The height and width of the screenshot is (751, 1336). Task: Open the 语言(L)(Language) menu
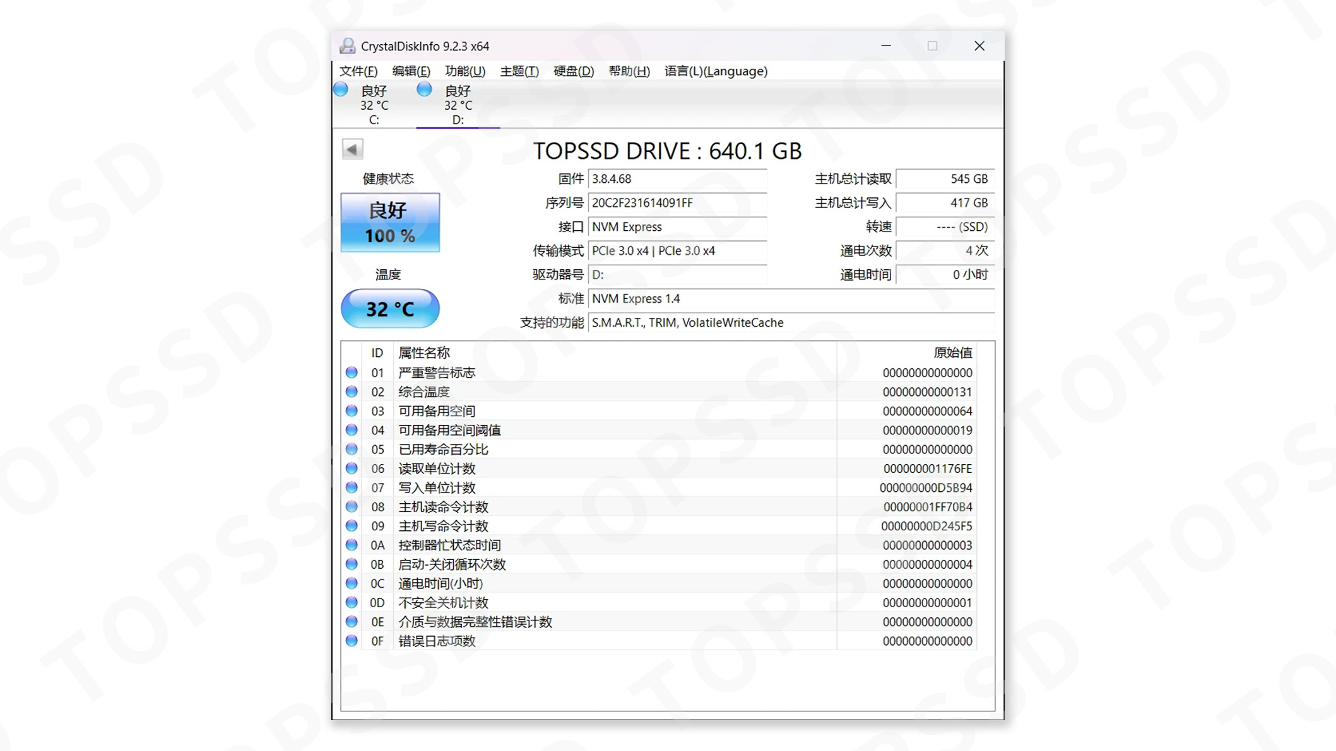[x=716, y=71]
